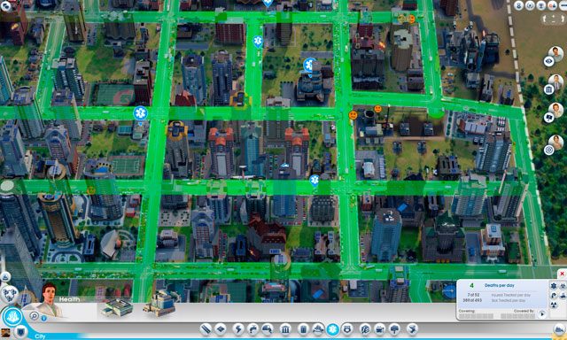Open the shield icon beside City label
This screenshot has width=567, height=340.
[21, 331]
